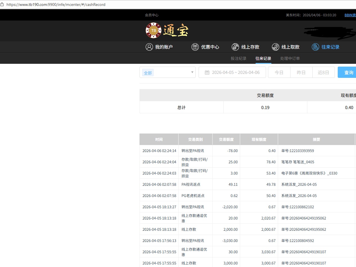Viewport: 356px width, 267px height.
Task: Switch to the 投注纪录 tab
Action: [238, 58]
